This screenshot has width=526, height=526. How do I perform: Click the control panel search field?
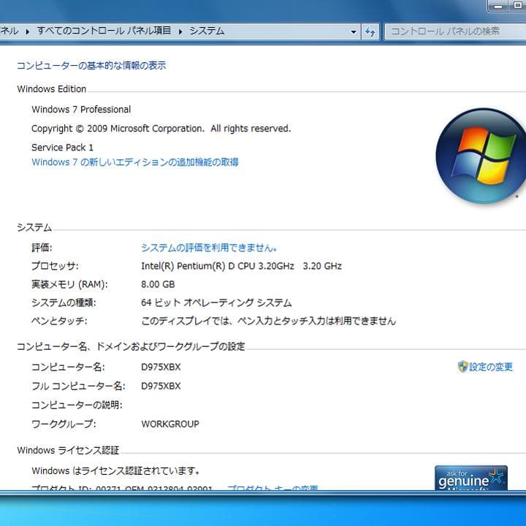click(x=455, y=31)
